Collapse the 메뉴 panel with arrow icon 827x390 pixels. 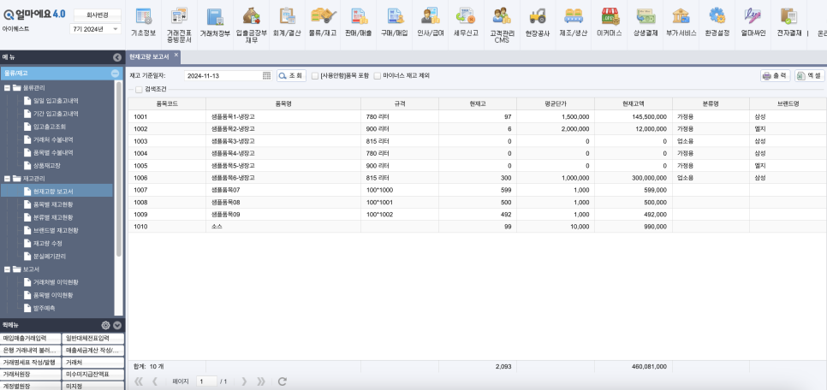point(117,57)
